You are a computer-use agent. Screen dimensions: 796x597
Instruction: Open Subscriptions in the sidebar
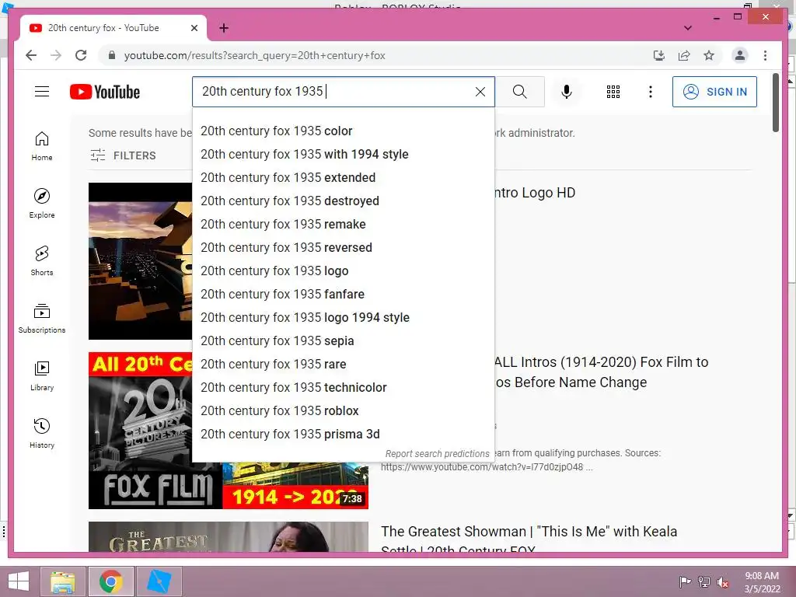[42, 318]
